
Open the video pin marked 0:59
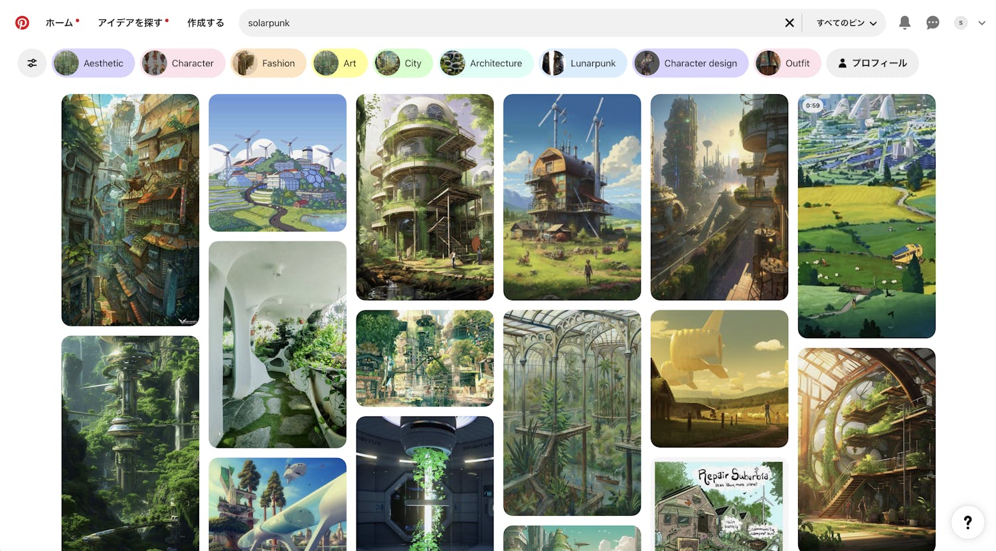point(867,216)
